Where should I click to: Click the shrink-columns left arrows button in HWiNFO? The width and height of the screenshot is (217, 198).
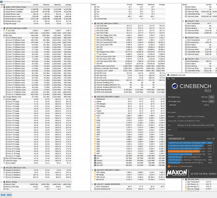3,195
